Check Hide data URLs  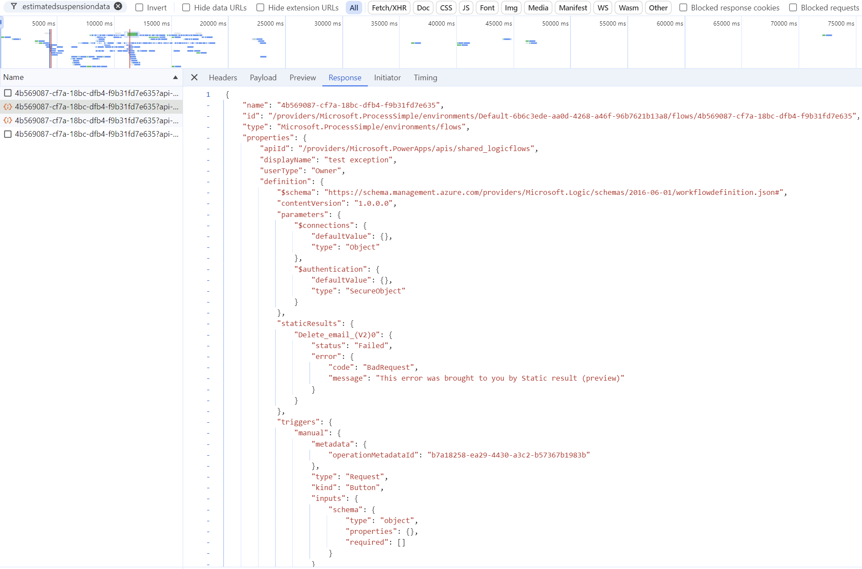(186, 7)
